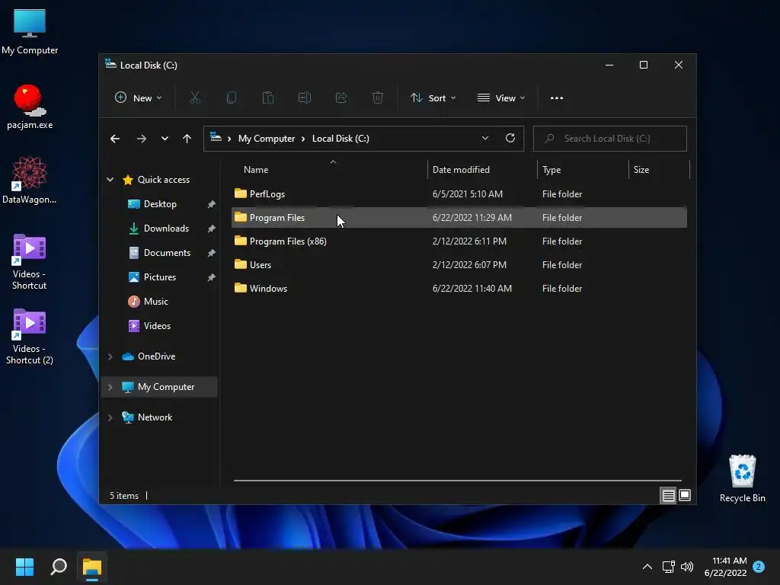Open the three-dot See more menu
Image resolution: width=780 pixels, height=585 pixels.
[557, 98]
